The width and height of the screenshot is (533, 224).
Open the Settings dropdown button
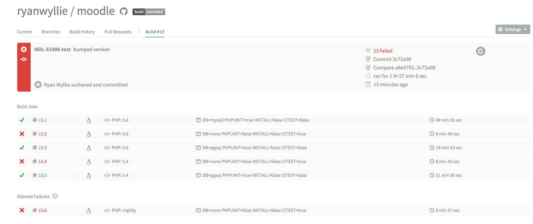point(513,29)
